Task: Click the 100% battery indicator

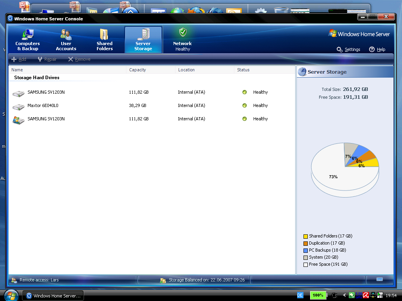Action: tap(318, 296)
